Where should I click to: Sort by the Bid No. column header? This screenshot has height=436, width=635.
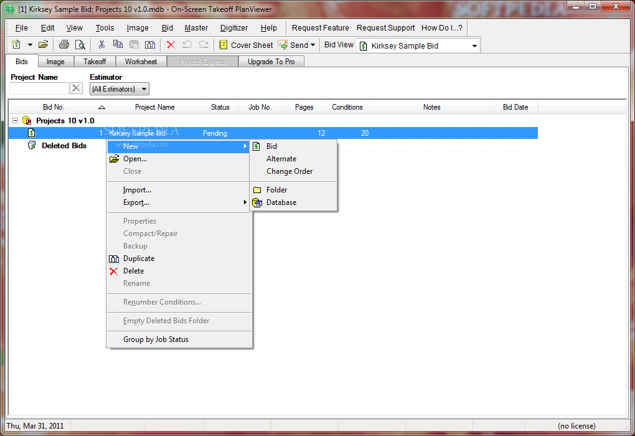click(x=59, y=107)
